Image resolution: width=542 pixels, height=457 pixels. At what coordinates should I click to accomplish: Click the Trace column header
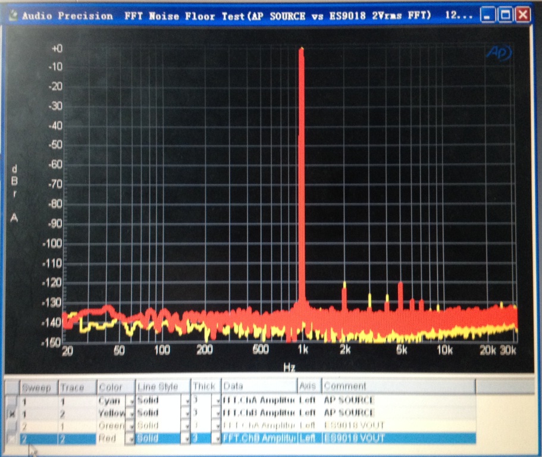pyautogui.click(x=77, y=387)
